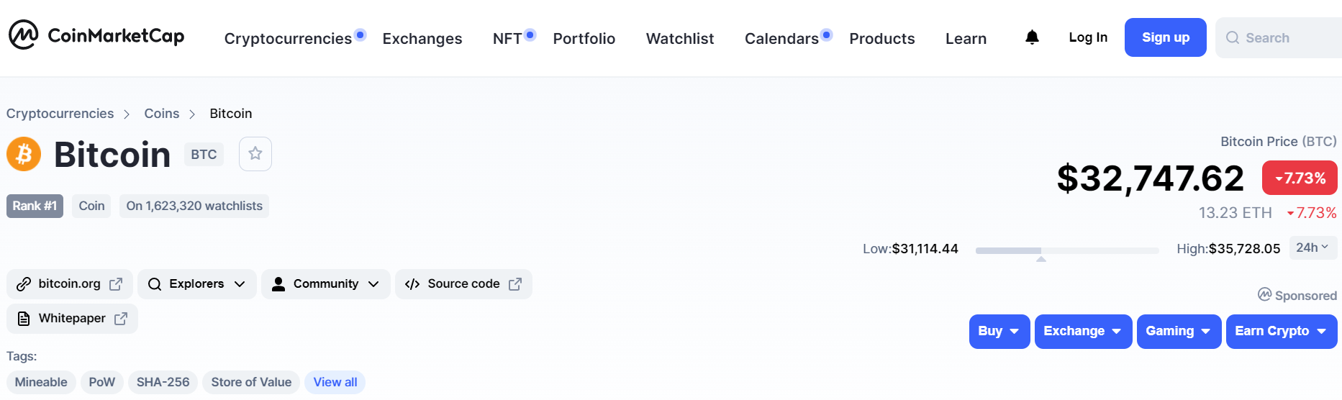Expand the Community dropdown
The height and width of the screenshot is (400, 1342).
[x=325, y=284]
